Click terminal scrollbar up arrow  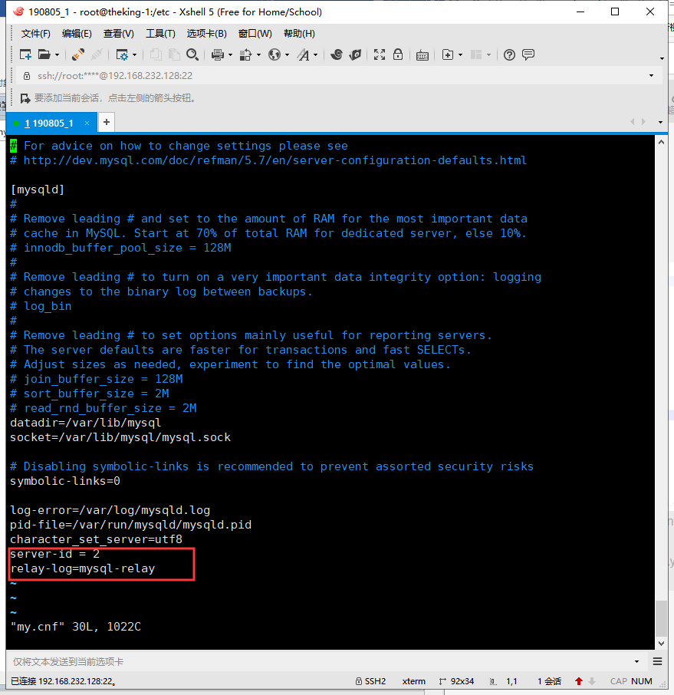click(661, 143)
